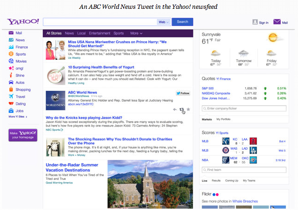Open the Memphis Grizzlies team logo
The width and height of the screenshot is (298, 210).
point(226,160)
